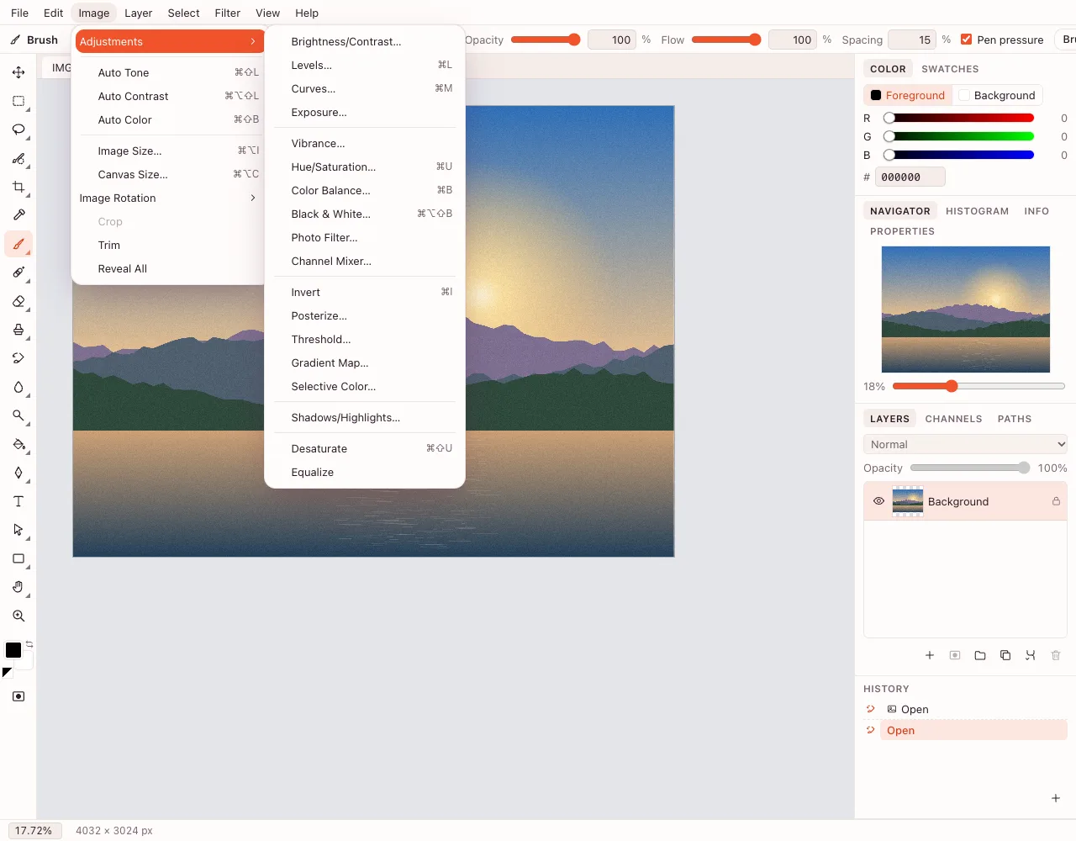Select the Clone Stamp tool
Image resolution: width=1076 pixels, height=841 pixels.
18,330
